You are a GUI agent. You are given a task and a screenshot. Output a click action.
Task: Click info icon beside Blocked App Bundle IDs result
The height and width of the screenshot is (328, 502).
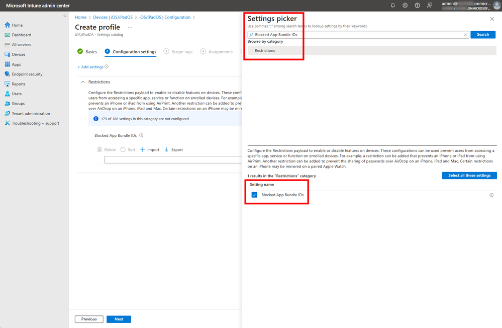click(x=491, y=195)
